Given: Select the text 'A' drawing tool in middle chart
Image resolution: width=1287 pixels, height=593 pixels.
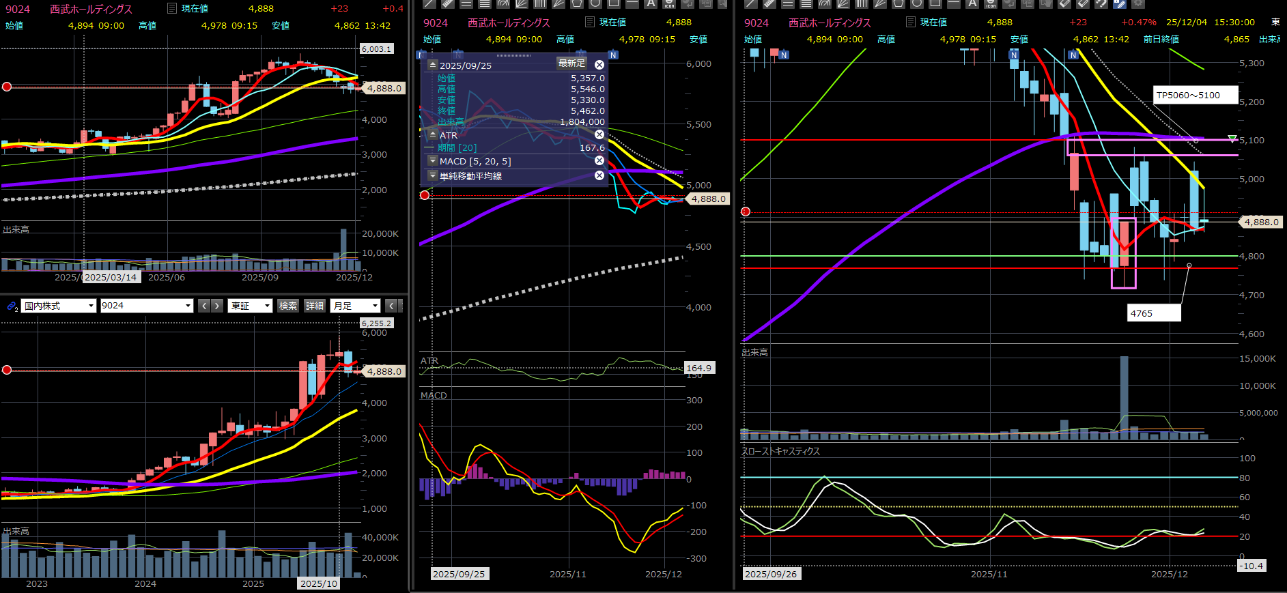Looking at the screenshot, I should point(651,3).
